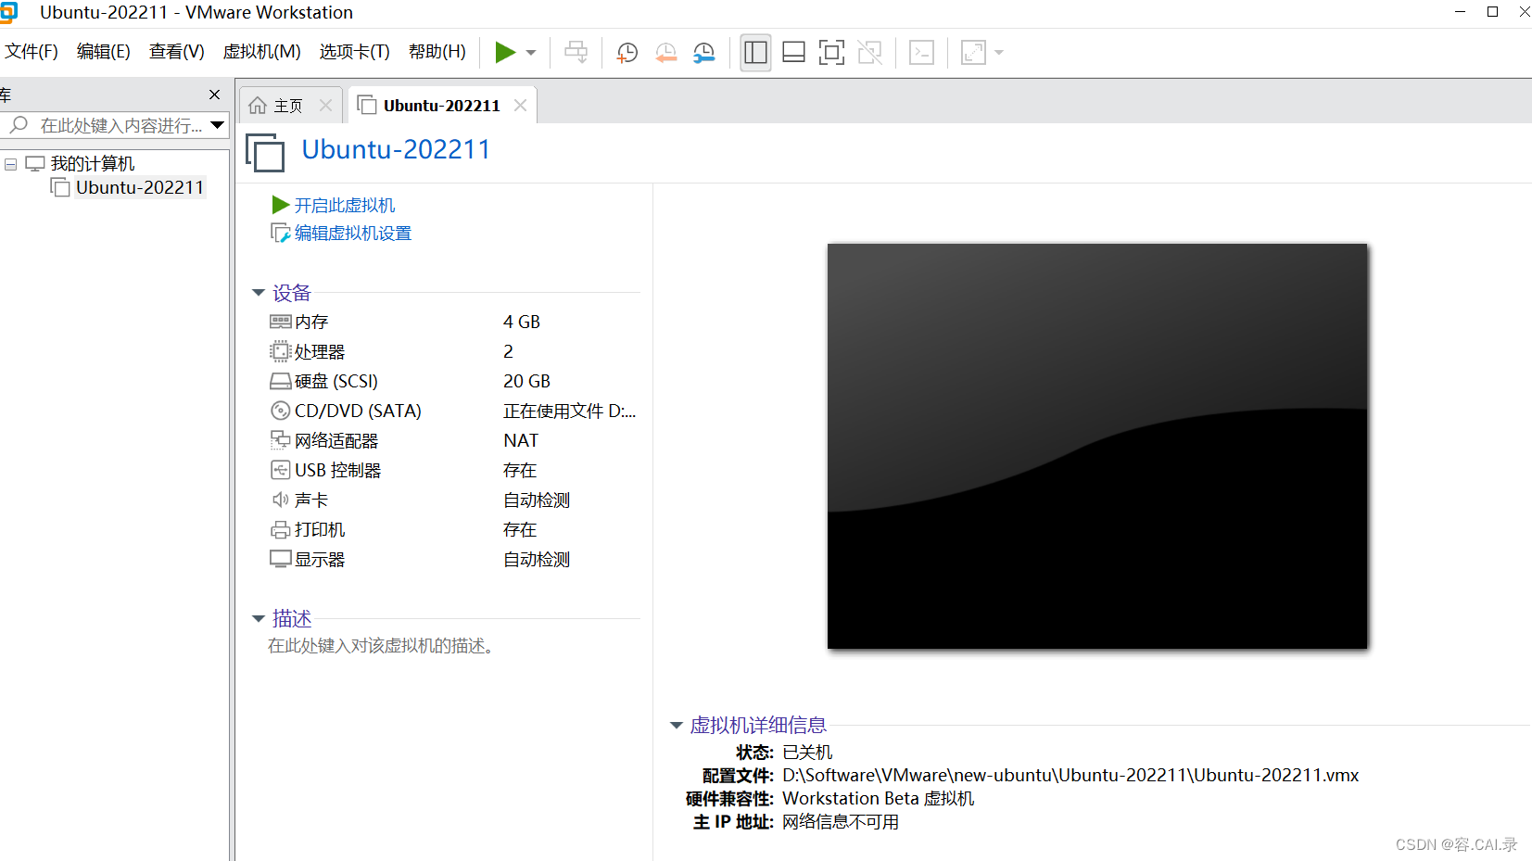Screen dimensions: 1532x861
Task: Open stretch display dropdown arrow
Action: pyautogui.click(x=999, y=53)
